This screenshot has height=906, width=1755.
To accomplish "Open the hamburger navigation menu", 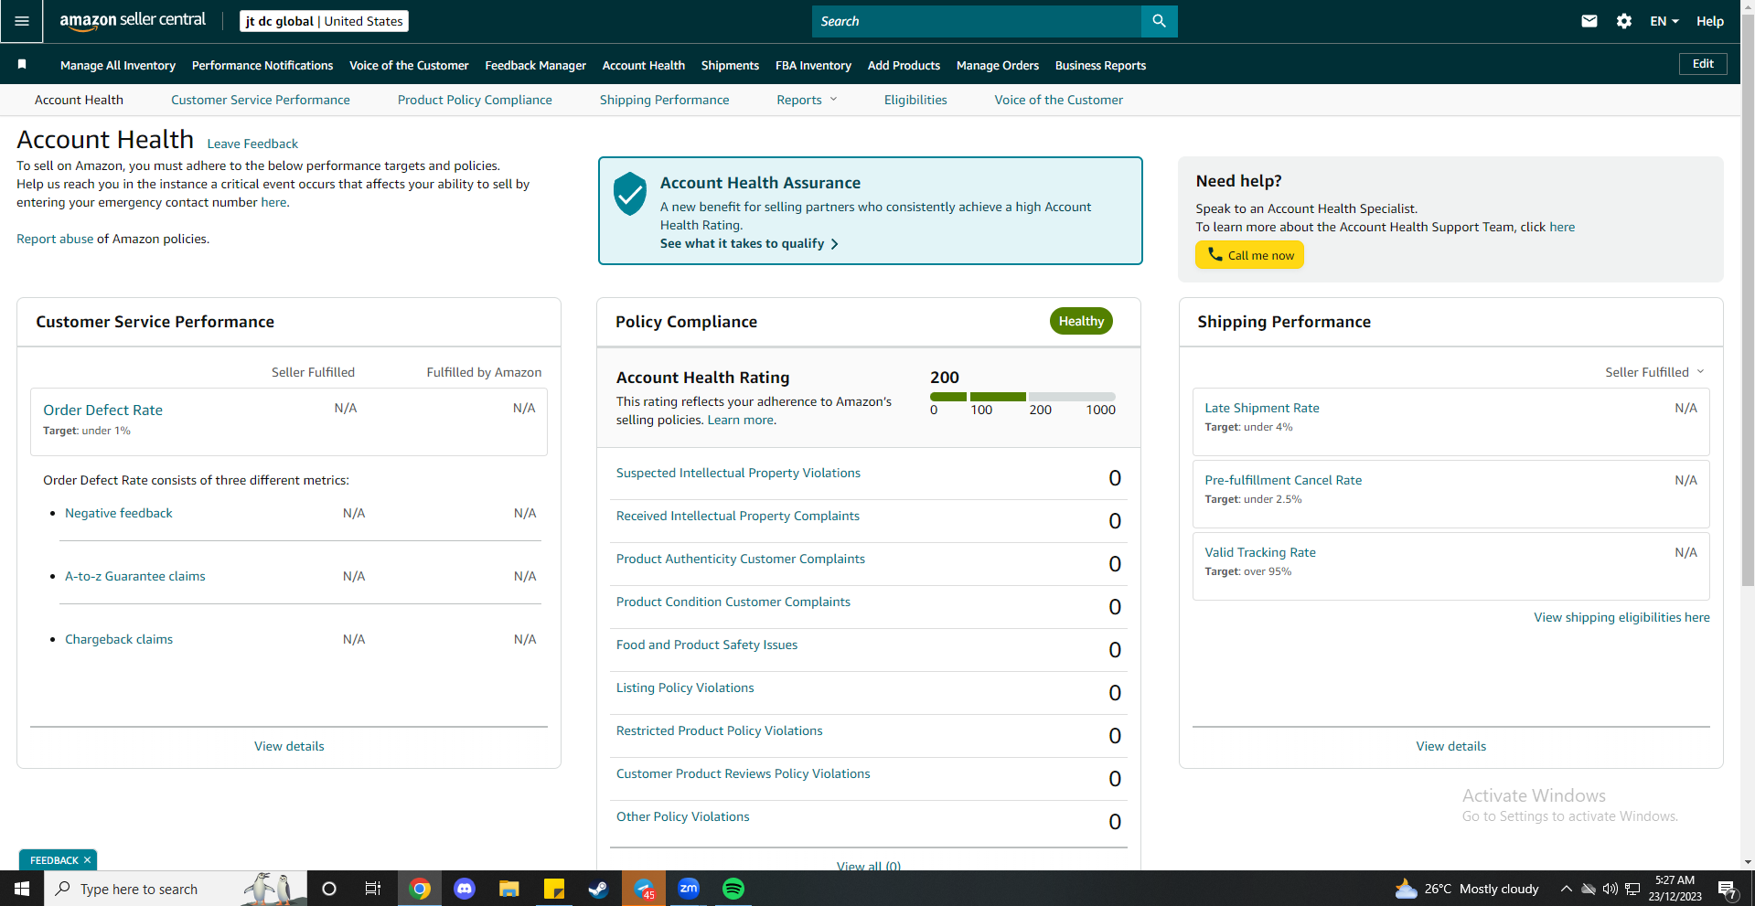I will click(22, 21).
